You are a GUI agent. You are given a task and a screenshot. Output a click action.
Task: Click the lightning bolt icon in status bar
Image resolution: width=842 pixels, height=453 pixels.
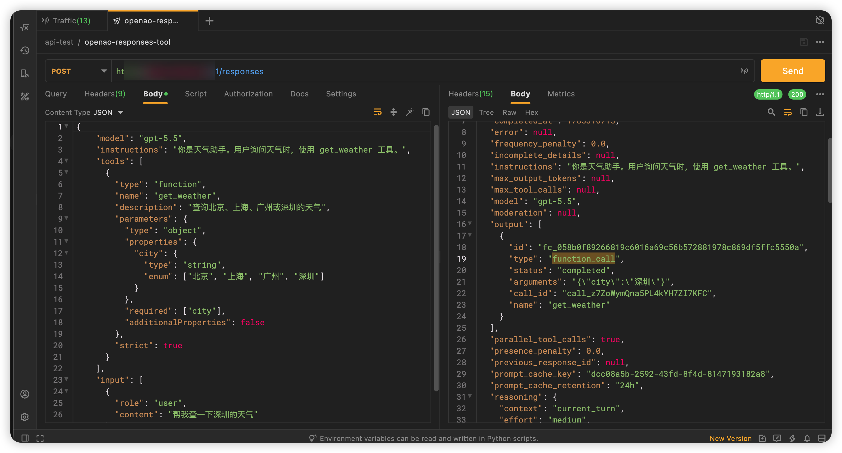point(792,438)
